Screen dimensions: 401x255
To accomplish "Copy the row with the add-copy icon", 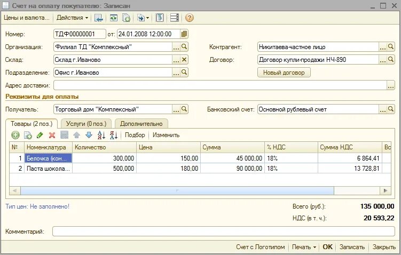I will 28,135.
